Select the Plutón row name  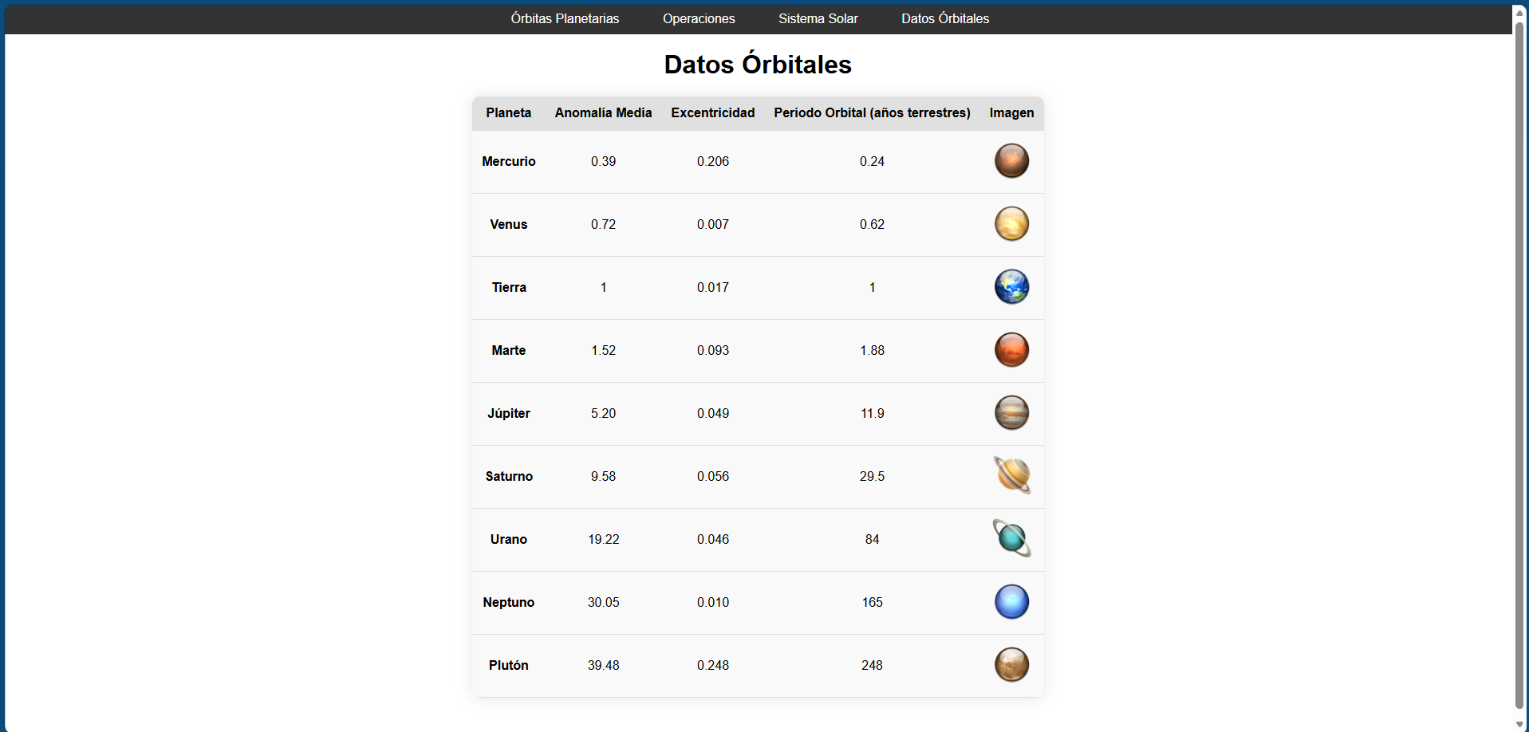click(509, 666)
